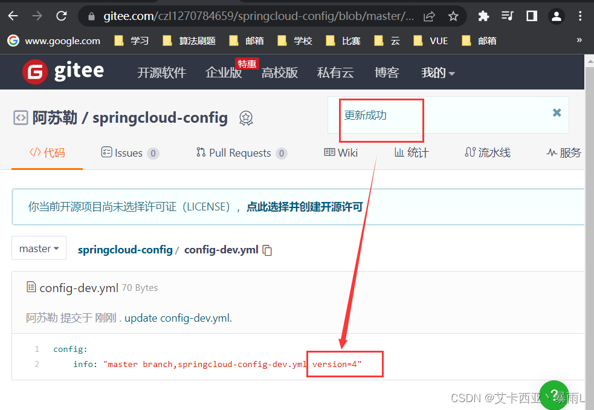Viewport: 594px width, 410px height.
Task: Open the Chrome profile avatar
Action: click(556, 16)
